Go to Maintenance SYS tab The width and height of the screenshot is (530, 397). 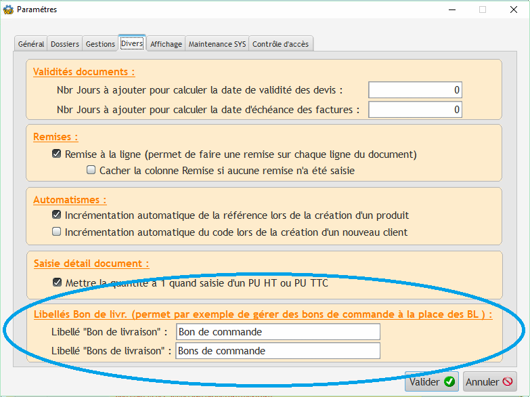coord(217,44)
